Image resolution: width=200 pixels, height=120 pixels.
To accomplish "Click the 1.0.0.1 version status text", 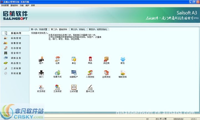I will [194, 119].
